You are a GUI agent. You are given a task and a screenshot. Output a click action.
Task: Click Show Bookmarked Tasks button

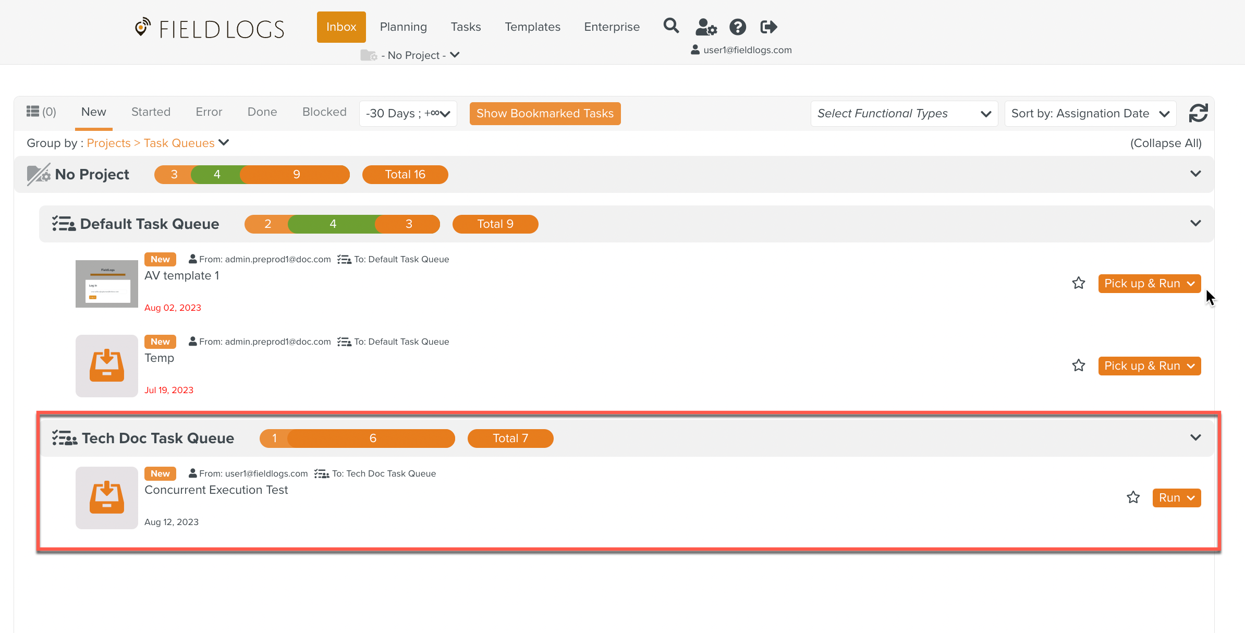tap(545, 114)
